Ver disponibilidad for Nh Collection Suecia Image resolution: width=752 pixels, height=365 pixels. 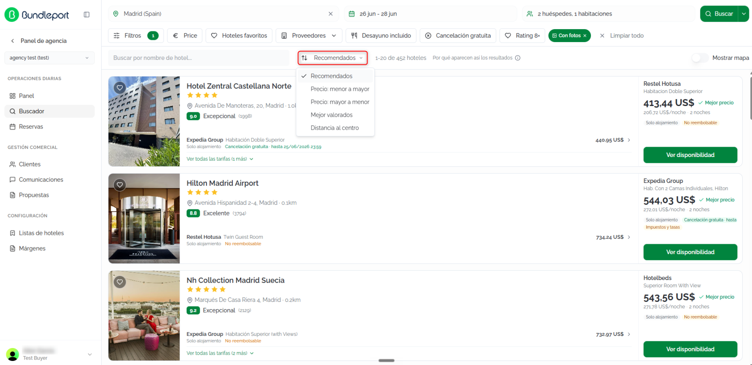(690, 349)
